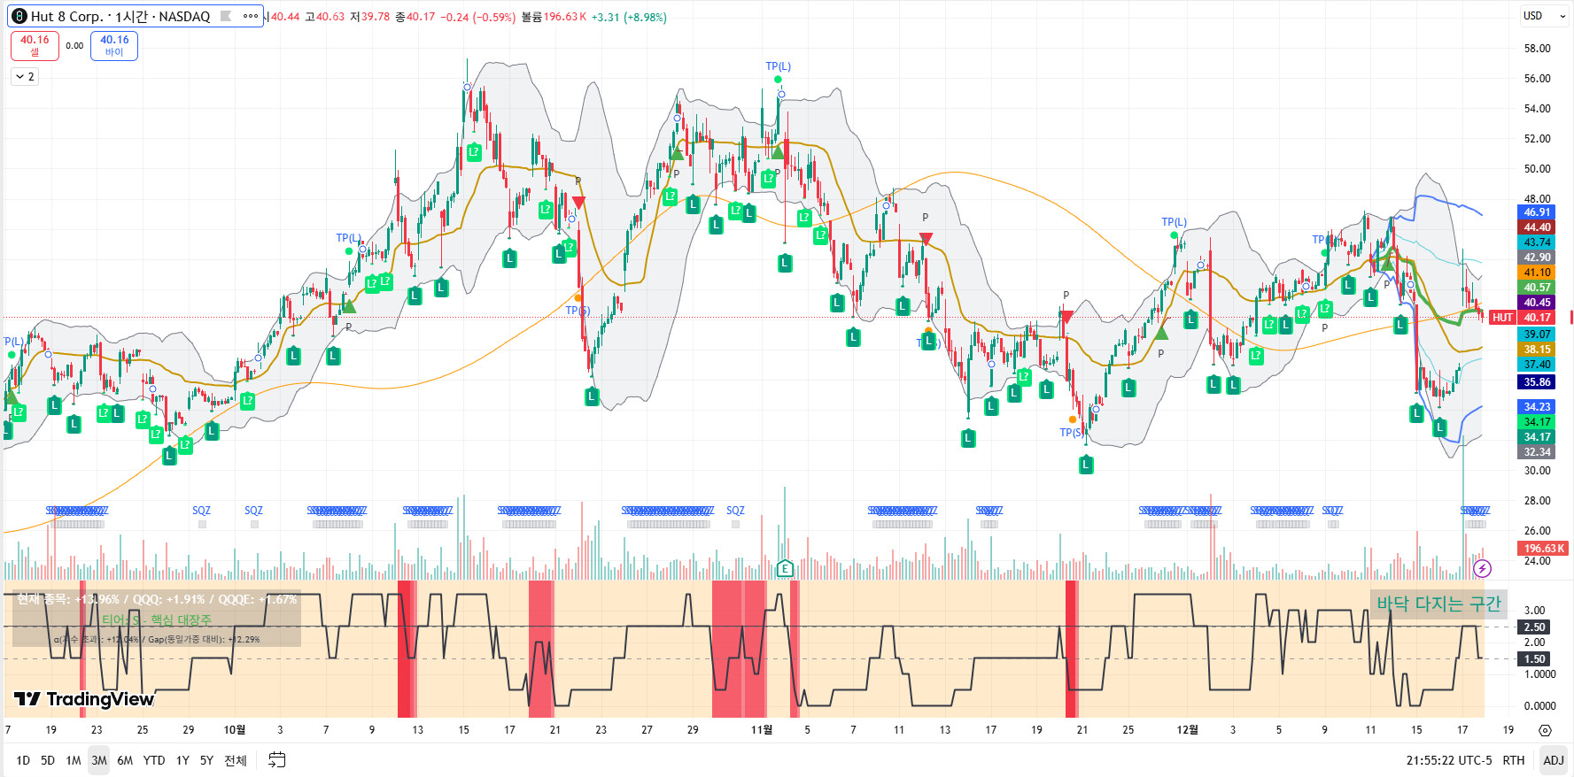Click the red 196.63K volume label on the scale
Viewport: 1574px width, 777px height.
[1544, 549]
